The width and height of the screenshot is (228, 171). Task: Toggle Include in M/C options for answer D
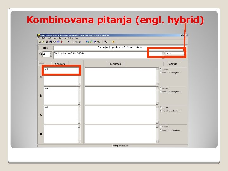click(161, 130)
